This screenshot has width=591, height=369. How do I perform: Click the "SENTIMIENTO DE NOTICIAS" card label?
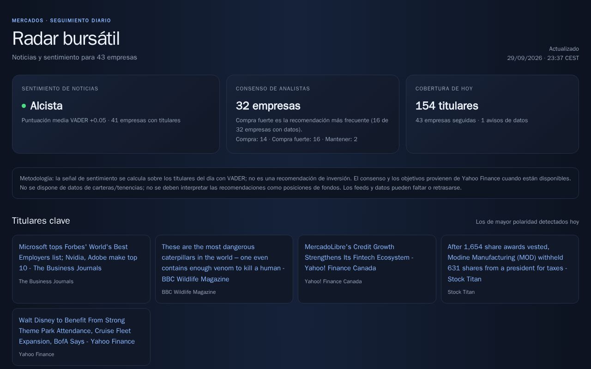60,89
